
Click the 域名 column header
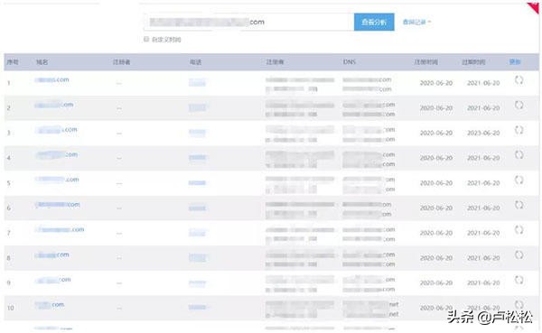(x=42, y=62)
